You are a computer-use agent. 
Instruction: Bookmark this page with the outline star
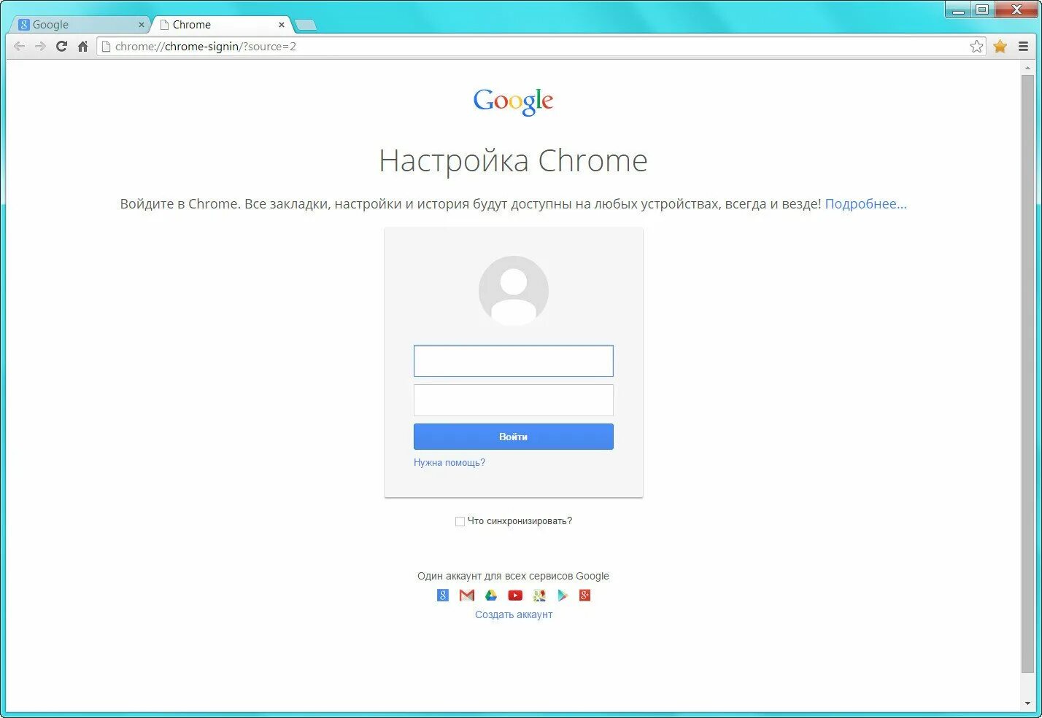pos(976,46)
